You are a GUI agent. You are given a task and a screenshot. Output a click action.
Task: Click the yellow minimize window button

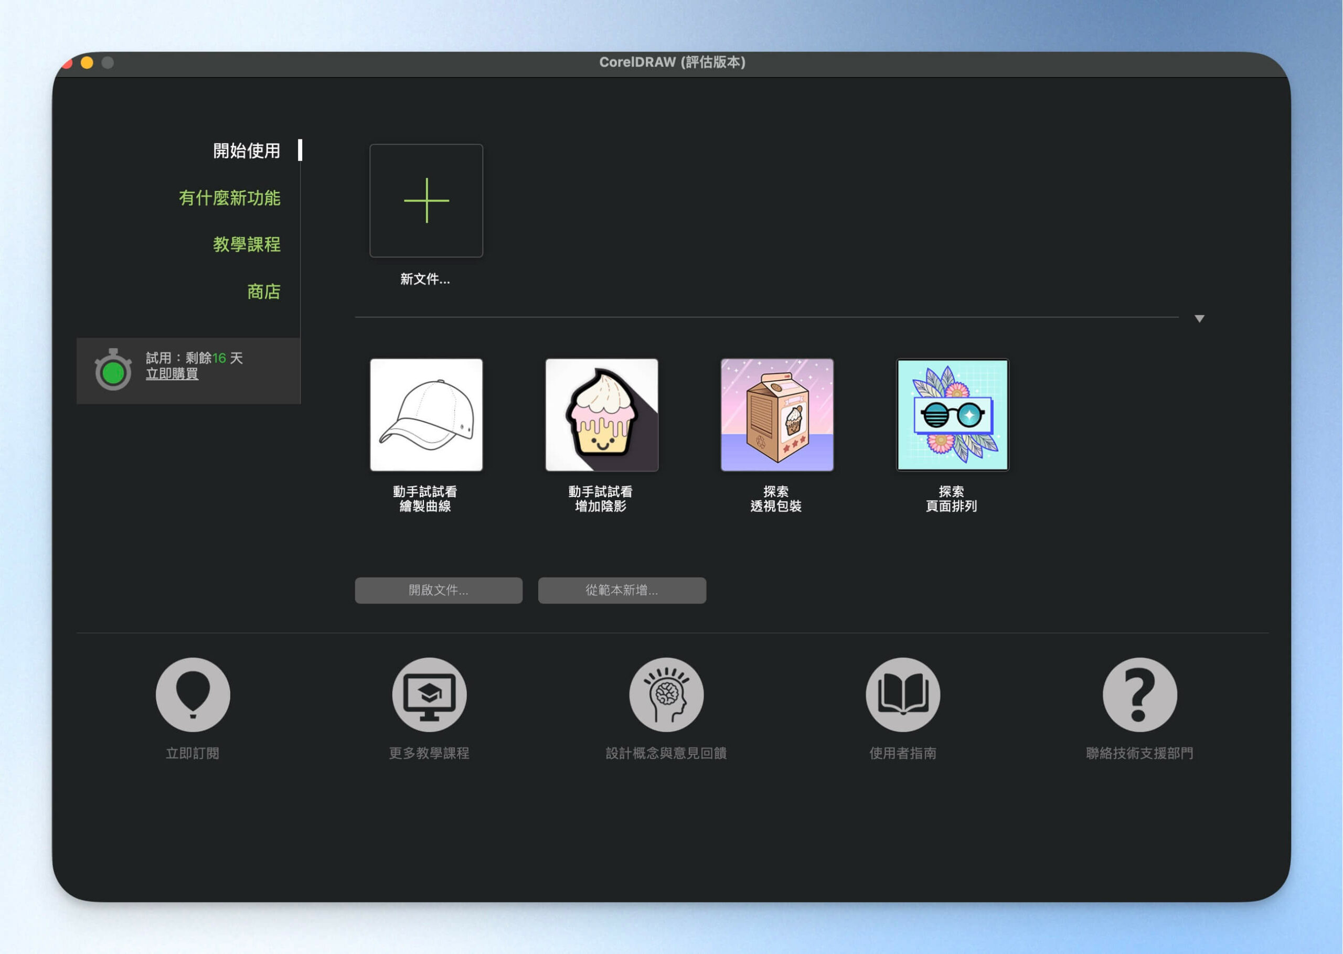tap(87, 63)
